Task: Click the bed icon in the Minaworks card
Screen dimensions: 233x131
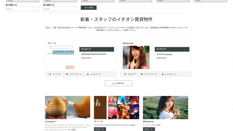Action: 142,74
